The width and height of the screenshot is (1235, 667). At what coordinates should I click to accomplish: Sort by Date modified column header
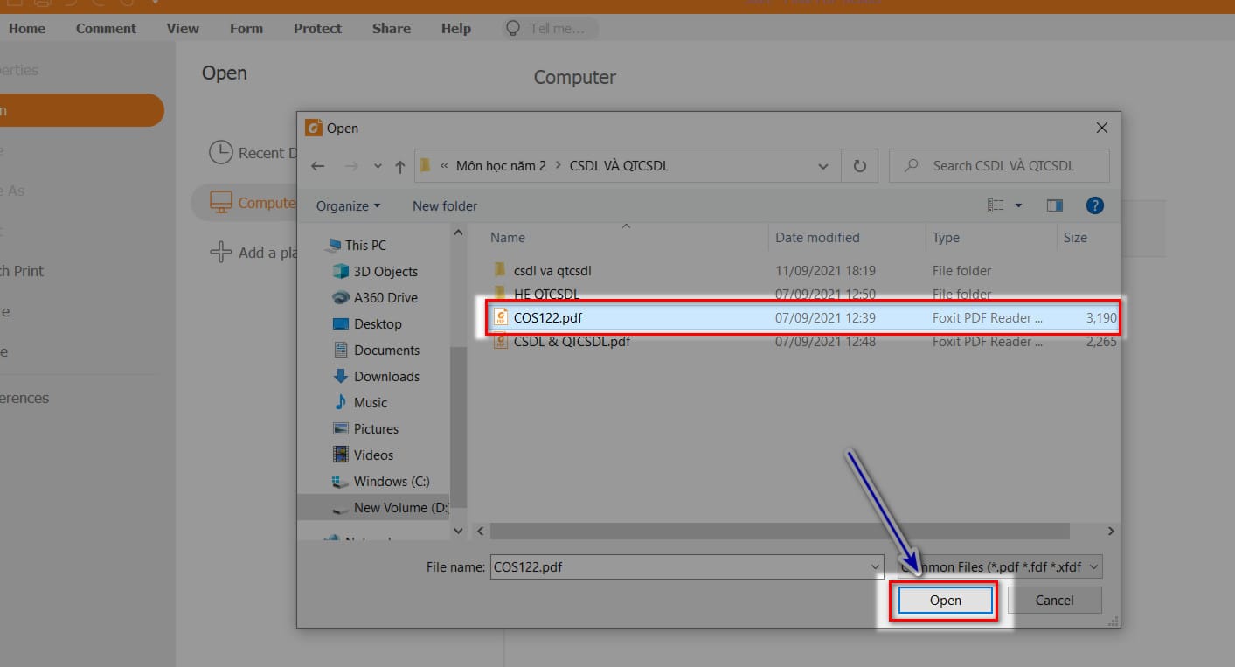[817, 237]
